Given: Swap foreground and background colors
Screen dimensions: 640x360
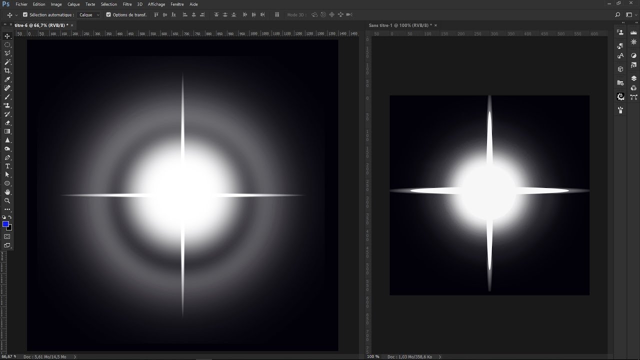Looking at the screenshot, I should (10, 217).
